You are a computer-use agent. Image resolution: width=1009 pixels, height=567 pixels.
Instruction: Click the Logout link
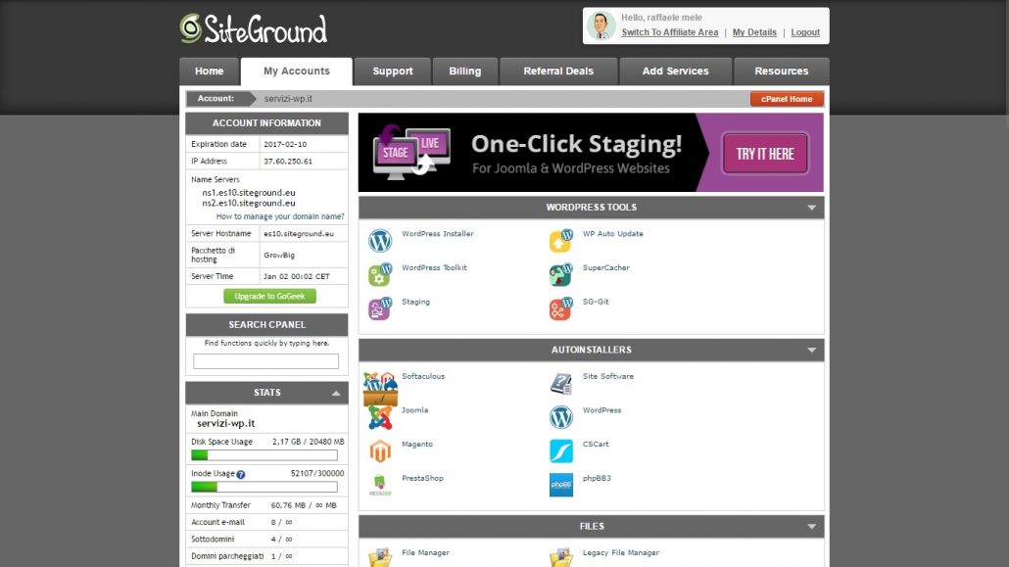(805, 32)
